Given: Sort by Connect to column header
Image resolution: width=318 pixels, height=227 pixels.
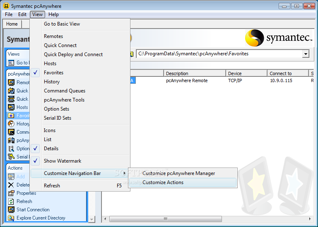Looking at the screenshot, I should click(288, 73).
